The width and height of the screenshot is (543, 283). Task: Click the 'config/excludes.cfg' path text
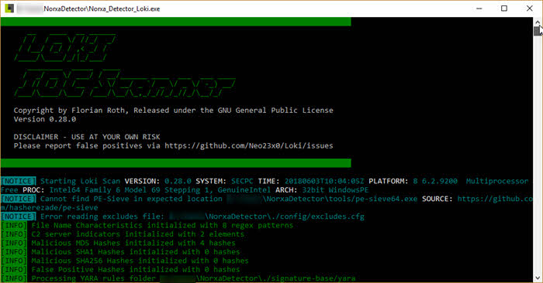point(322,217)
